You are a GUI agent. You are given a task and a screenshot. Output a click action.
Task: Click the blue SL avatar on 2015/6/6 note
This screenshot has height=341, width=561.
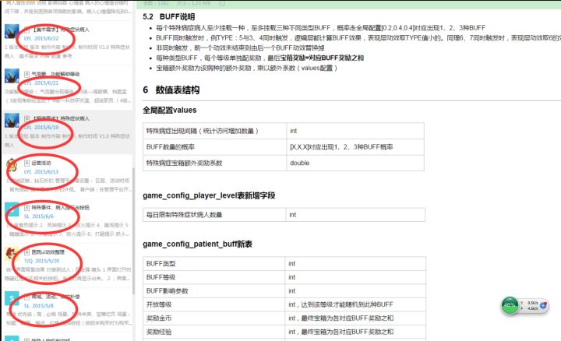12,209
